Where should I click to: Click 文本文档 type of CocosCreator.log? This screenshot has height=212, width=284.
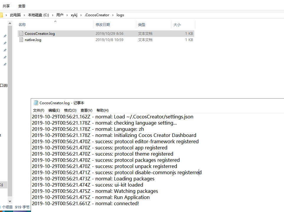point(145,34)
